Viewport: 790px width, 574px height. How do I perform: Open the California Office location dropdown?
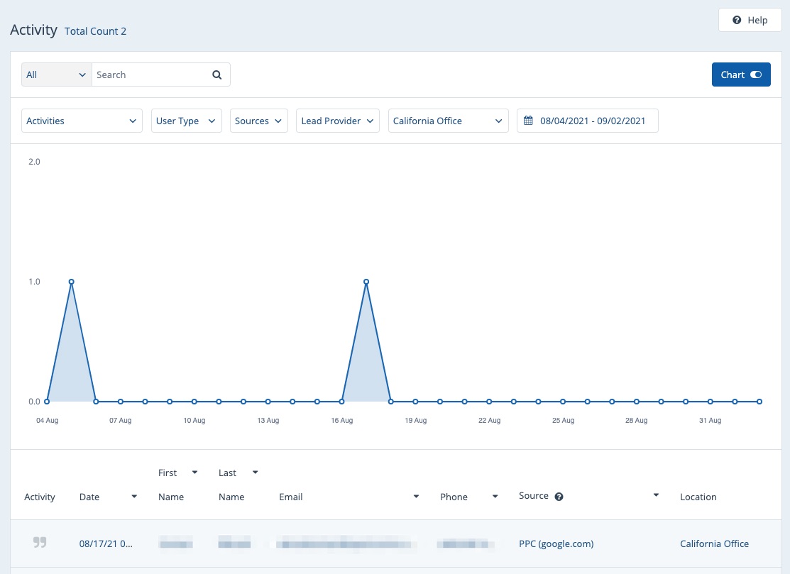448,121
